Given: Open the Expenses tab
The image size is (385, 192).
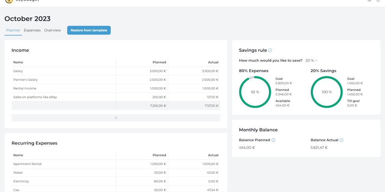Looking at the screenshot, I should pyautogui.click(x=32, y=30).
